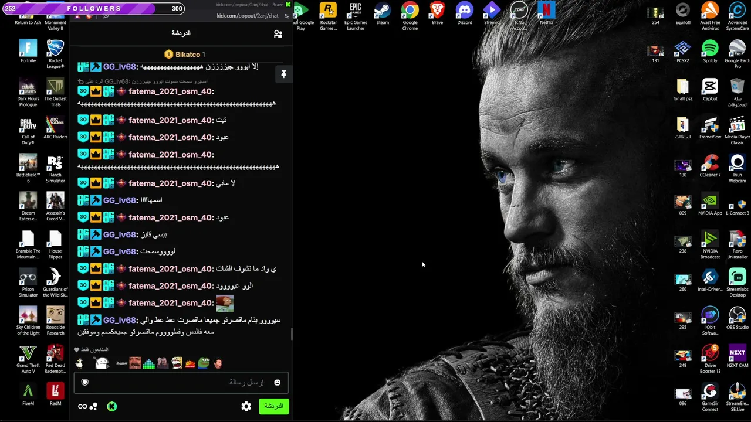Launch Avast Free Antivirus
The image size is (751, 422).
[x=710, y=16]
